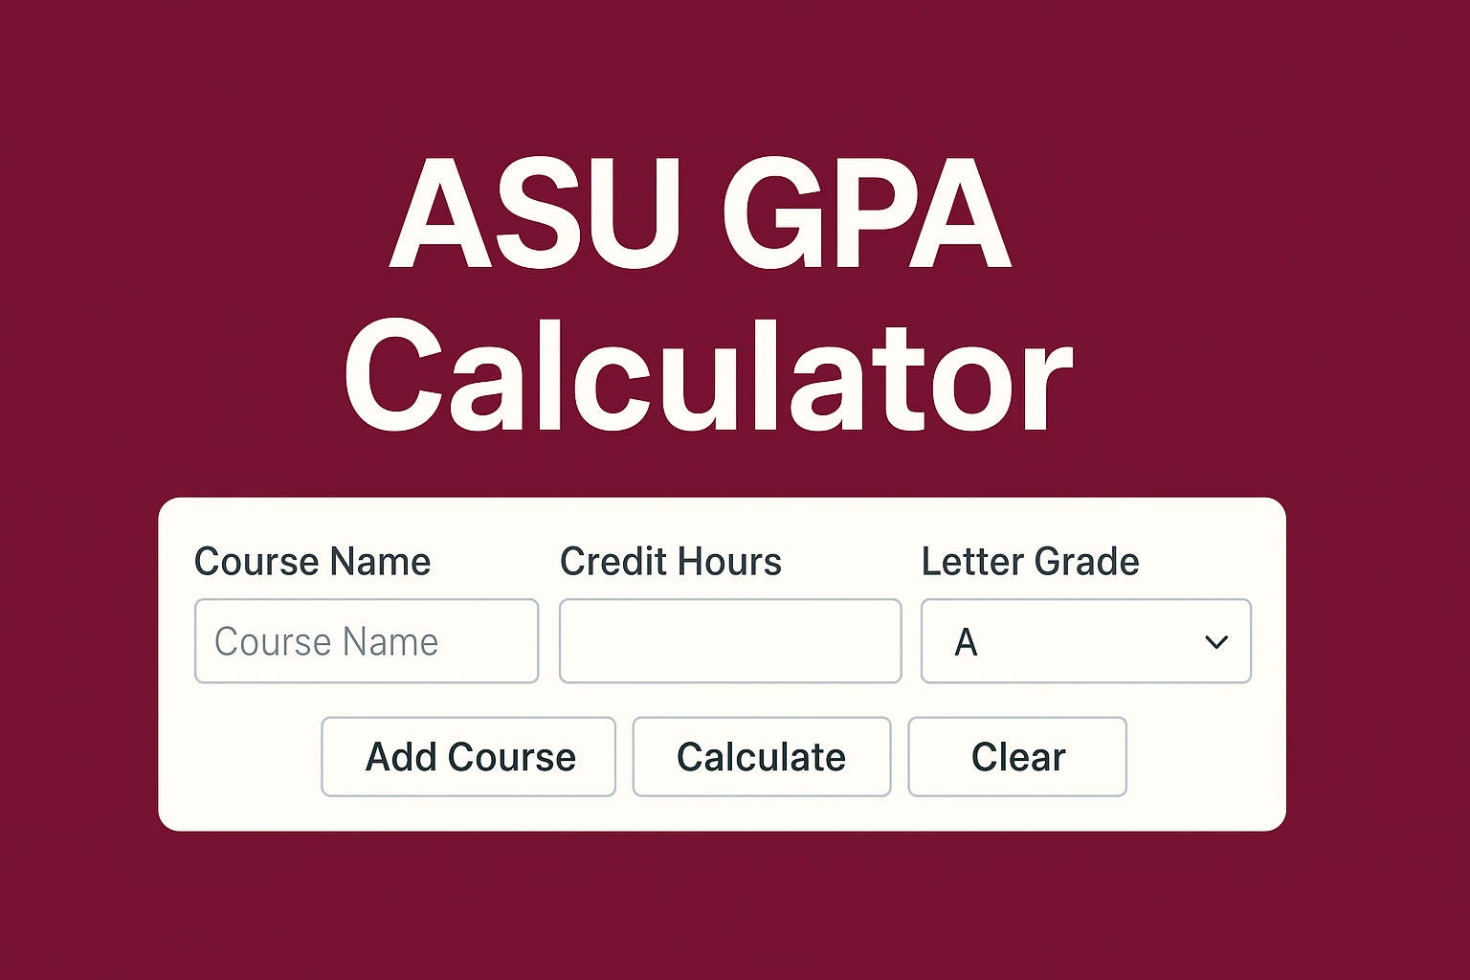Click the grey Course Name placeholder text
1470x980 pixels.
326,642
